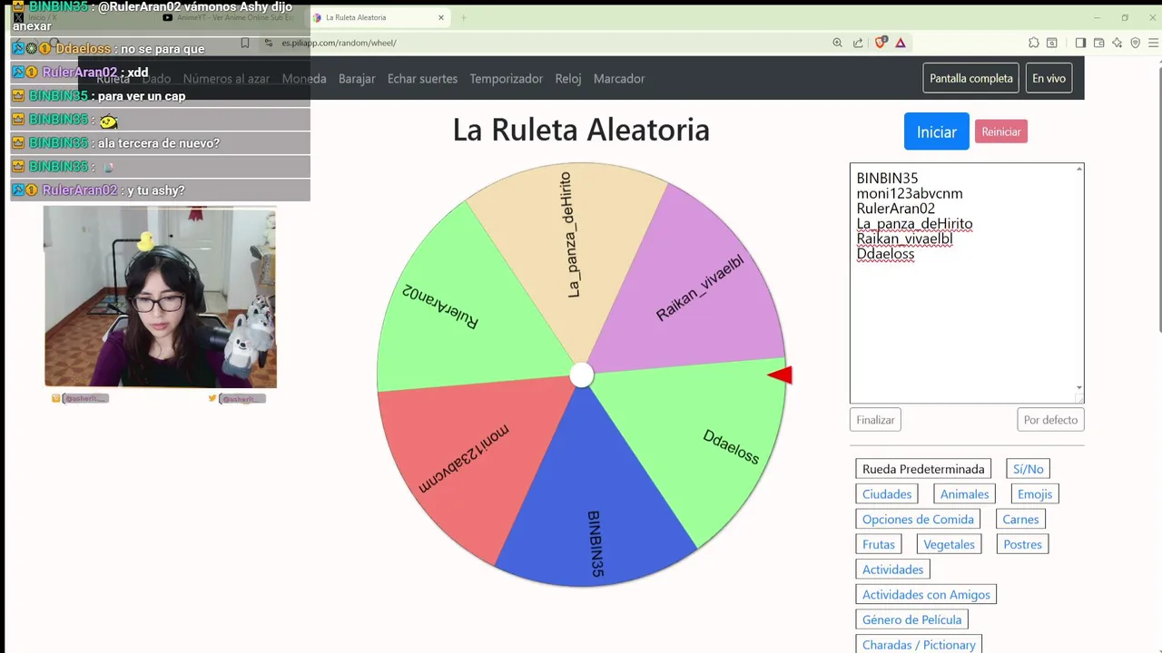Click the Brave Rewards triangle icon
The height and width of the screenshot is (653, 1162).
pyautogui.click(x=901, y=43)
